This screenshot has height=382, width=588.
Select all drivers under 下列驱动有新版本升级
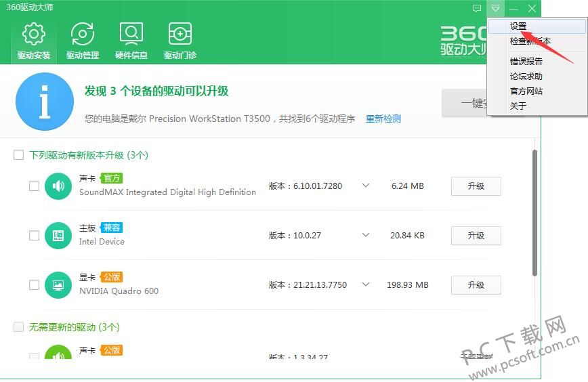(19, 155)
